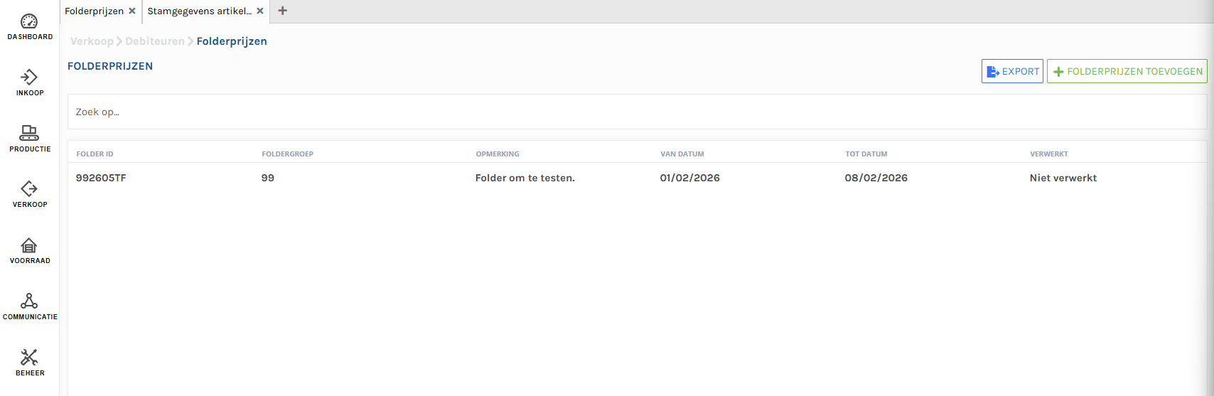Open the Voorraad warehouse icon
1214x396 pixels.
[29, 245]
